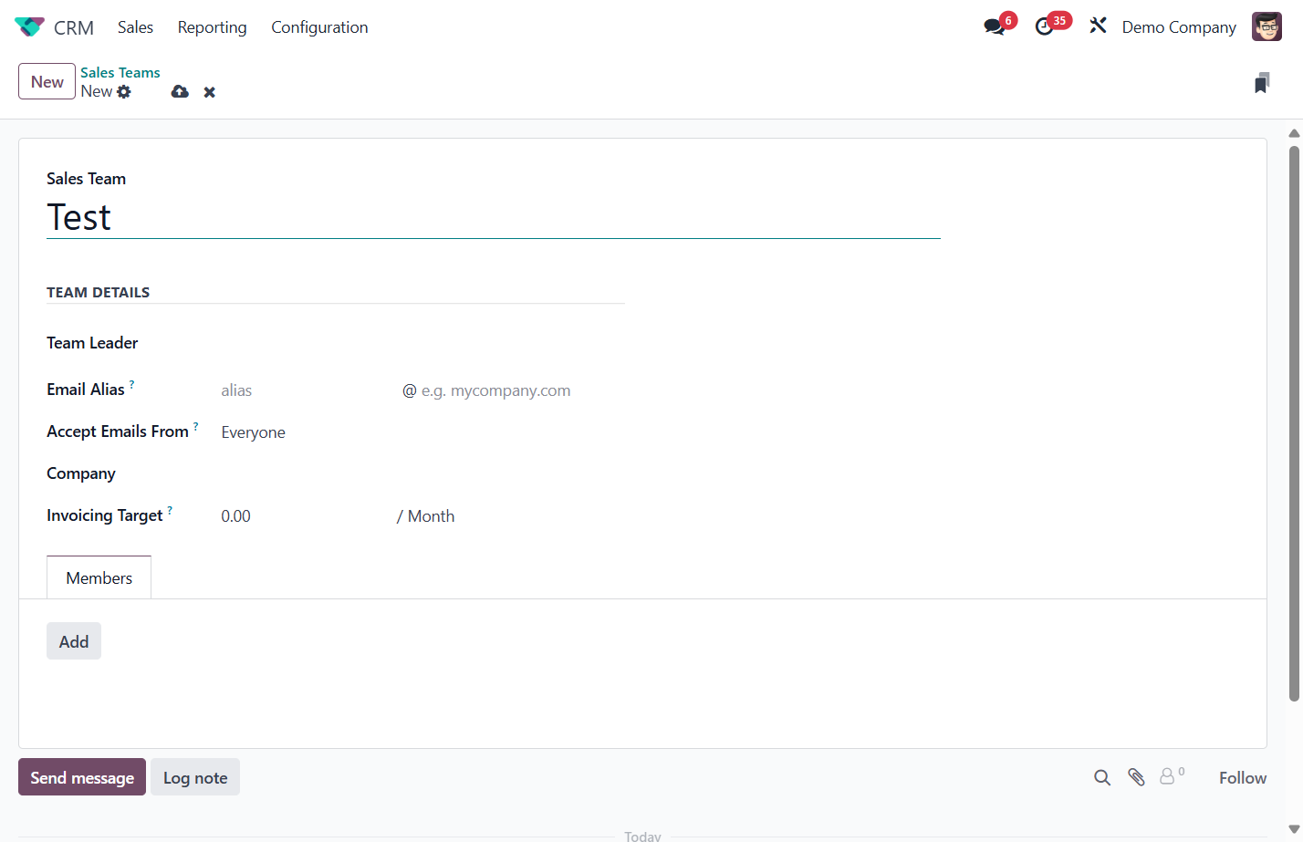The image size is (1303, 842).
Task: Click the Send message button
Action: click(x=82, y=777)
